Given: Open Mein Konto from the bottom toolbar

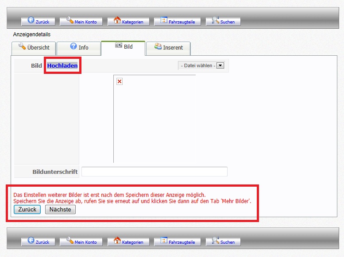Looking at the screenshot, I should coord(85,242).
